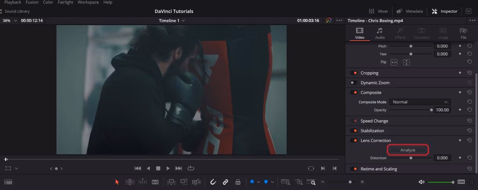Toggle bypass color grades and Fusion effects
Viewport: 478px width, 190px height.
328,20
